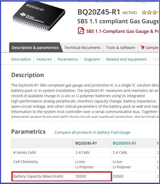This screenshot has width=160, height=184.
Task: Click the BQ20Z45-R1 product title heading
Action: coord(99,12)
